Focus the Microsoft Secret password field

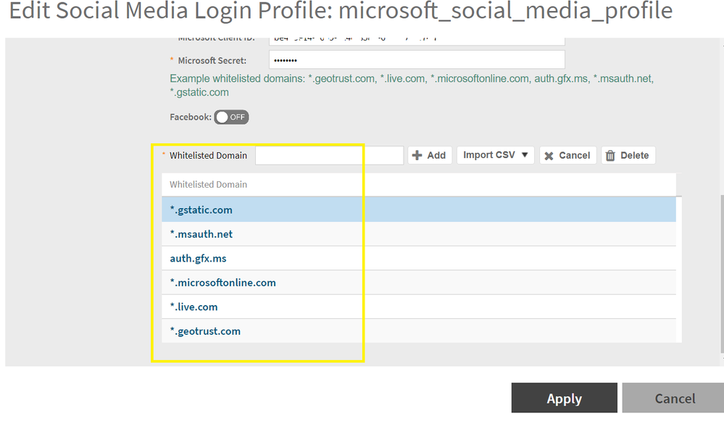pyautogui.click(x=416, y=60)
